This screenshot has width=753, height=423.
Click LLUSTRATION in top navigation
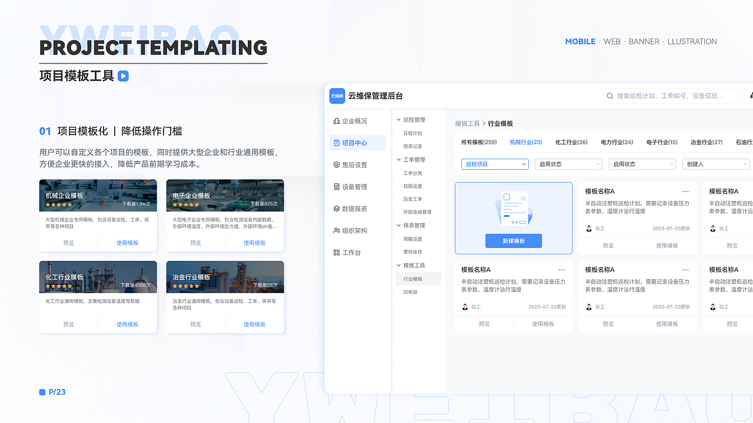point(692,42)
